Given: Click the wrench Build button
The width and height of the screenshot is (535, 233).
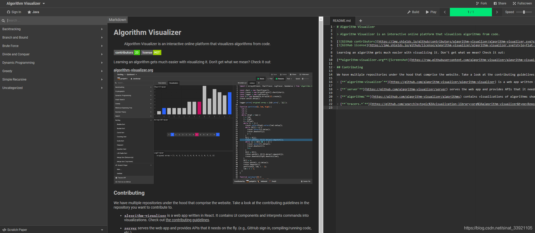Looking at the screenshot, I should pos(413,12).
